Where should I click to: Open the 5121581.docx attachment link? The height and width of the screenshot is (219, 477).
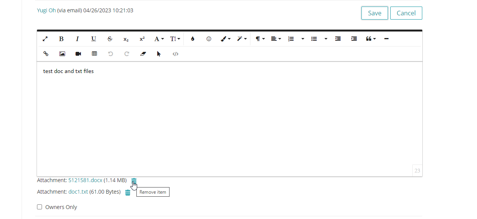coord(85,180)
